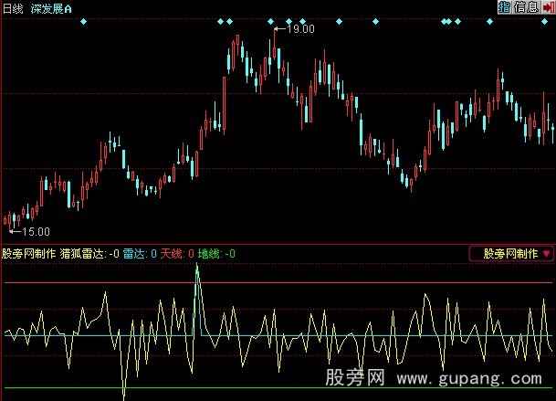
Task: Click the red arrow-to-bar icon
Action: point(549,6)
